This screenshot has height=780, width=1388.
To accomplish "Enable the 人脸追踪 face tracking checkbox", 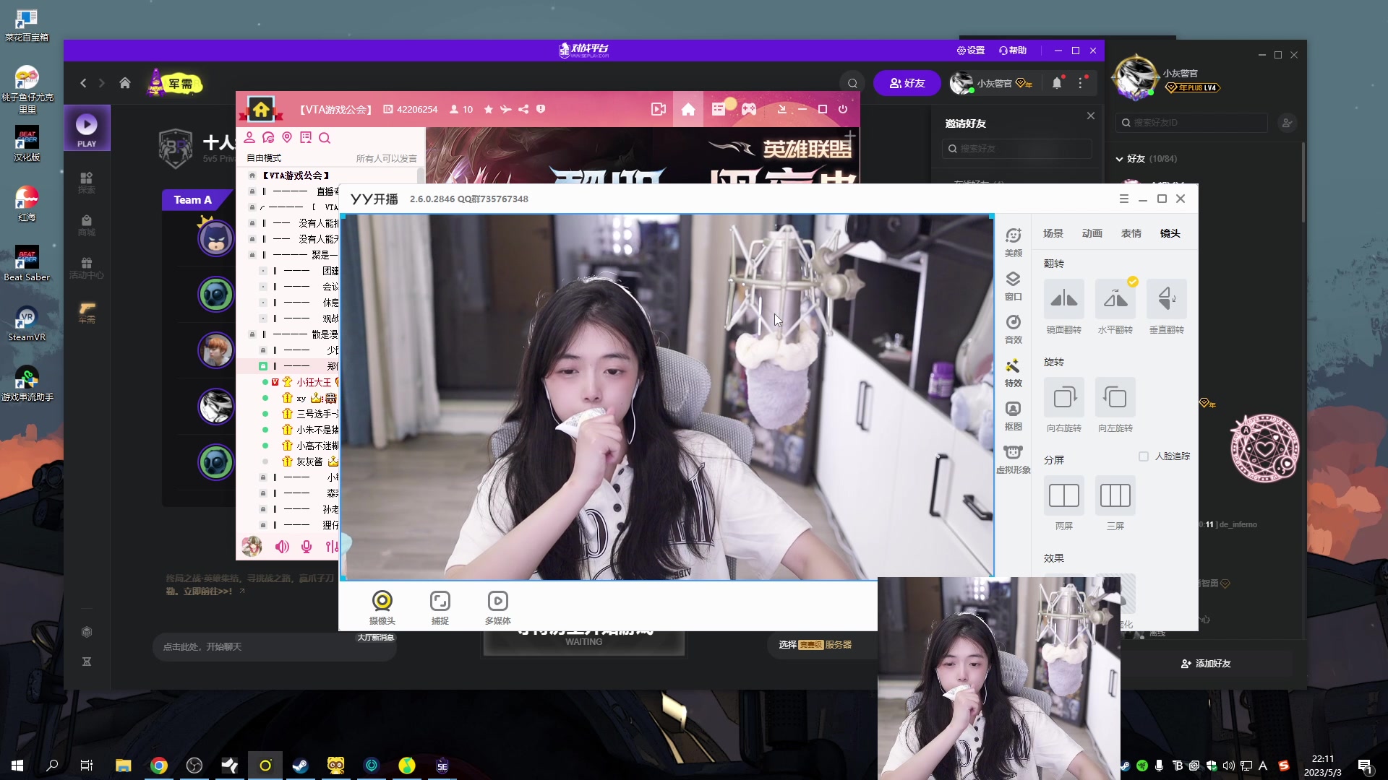I will point(1143,456).
